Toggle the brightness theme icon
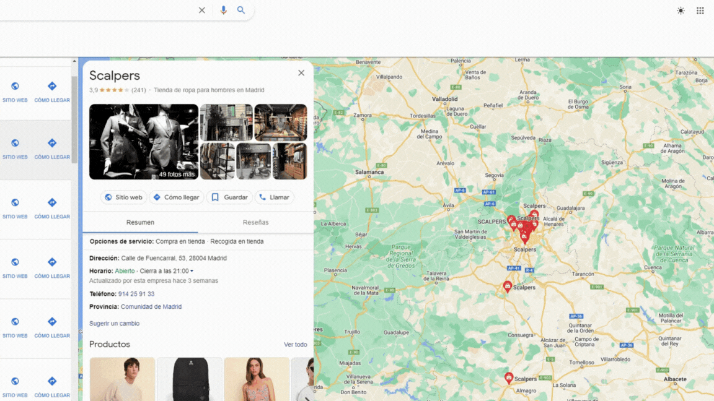Image resolution: width=714 pixels, height=401 pixels. [x=681, y=11]
